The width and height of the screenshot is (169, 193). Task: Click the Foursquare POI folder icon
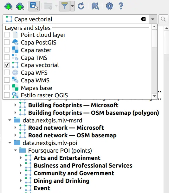(23, 150)
